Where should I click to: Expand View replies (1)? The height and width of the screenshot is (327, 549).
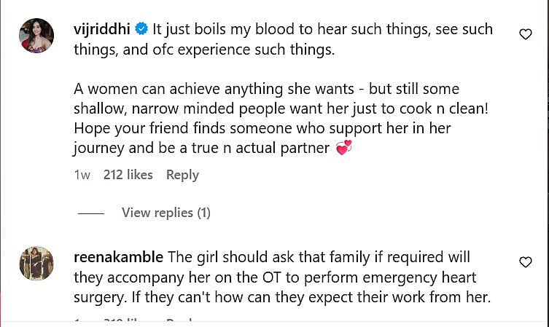coord(166,213)
